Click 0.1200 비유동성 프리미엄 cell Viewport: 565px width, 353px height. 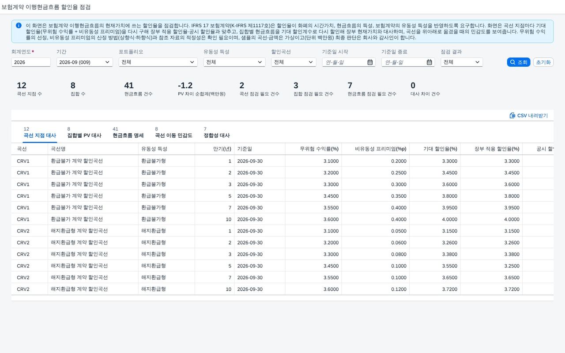coord(375,289)
